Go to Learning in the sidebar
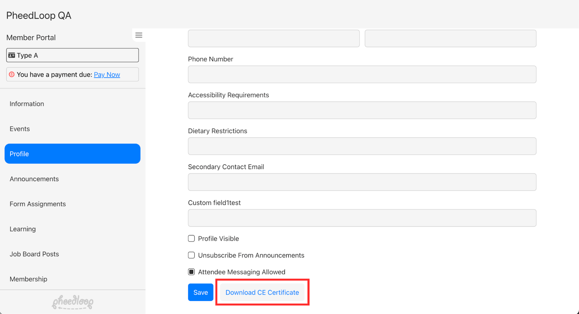 [72, 229]
